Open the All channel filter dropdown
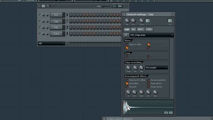The height and width of the screenshot is (120, 213). pyautogui.click(x=52, y=44)
